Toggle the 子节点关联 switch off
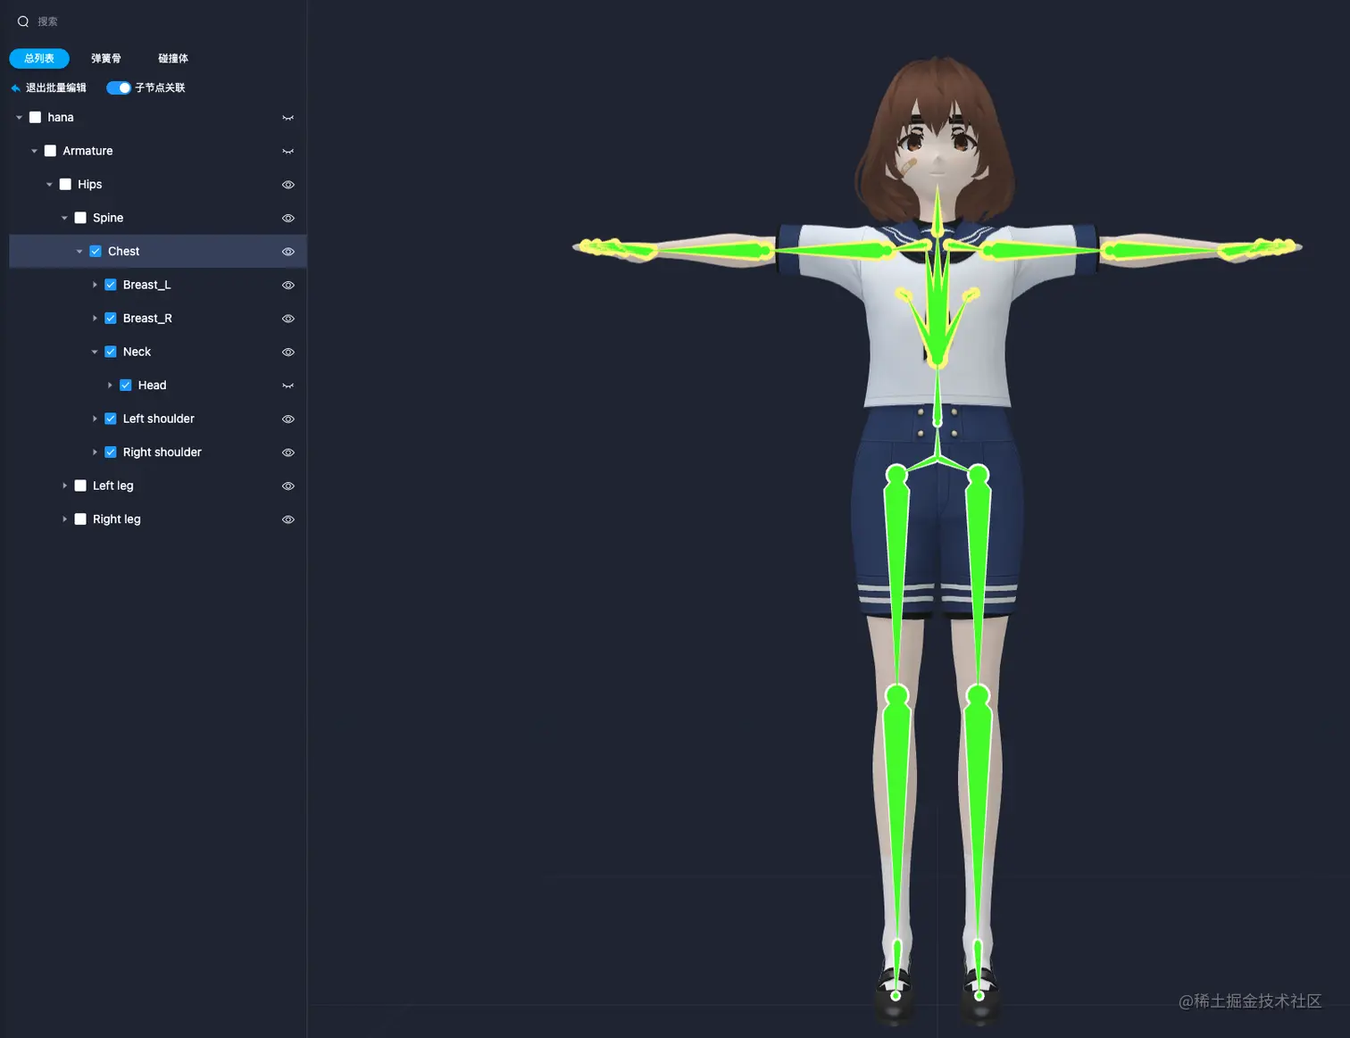This screenshot has height=1038, width=1350. 119,87
